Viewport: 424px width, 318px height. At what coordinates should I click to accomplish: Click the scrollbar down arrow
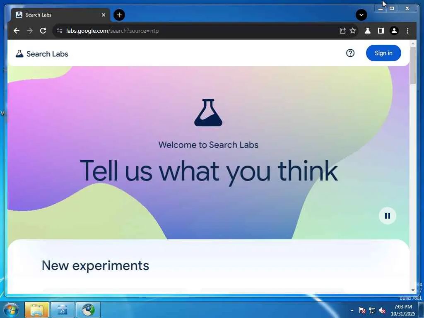pyautogui.click(x=413, y=290)
